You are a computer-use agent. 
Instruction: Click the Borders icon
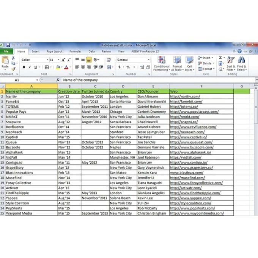coord(47,67)
